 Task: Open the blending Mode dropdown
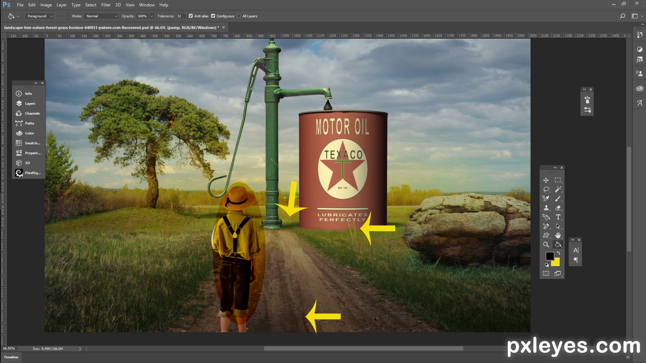click(101, 16)
